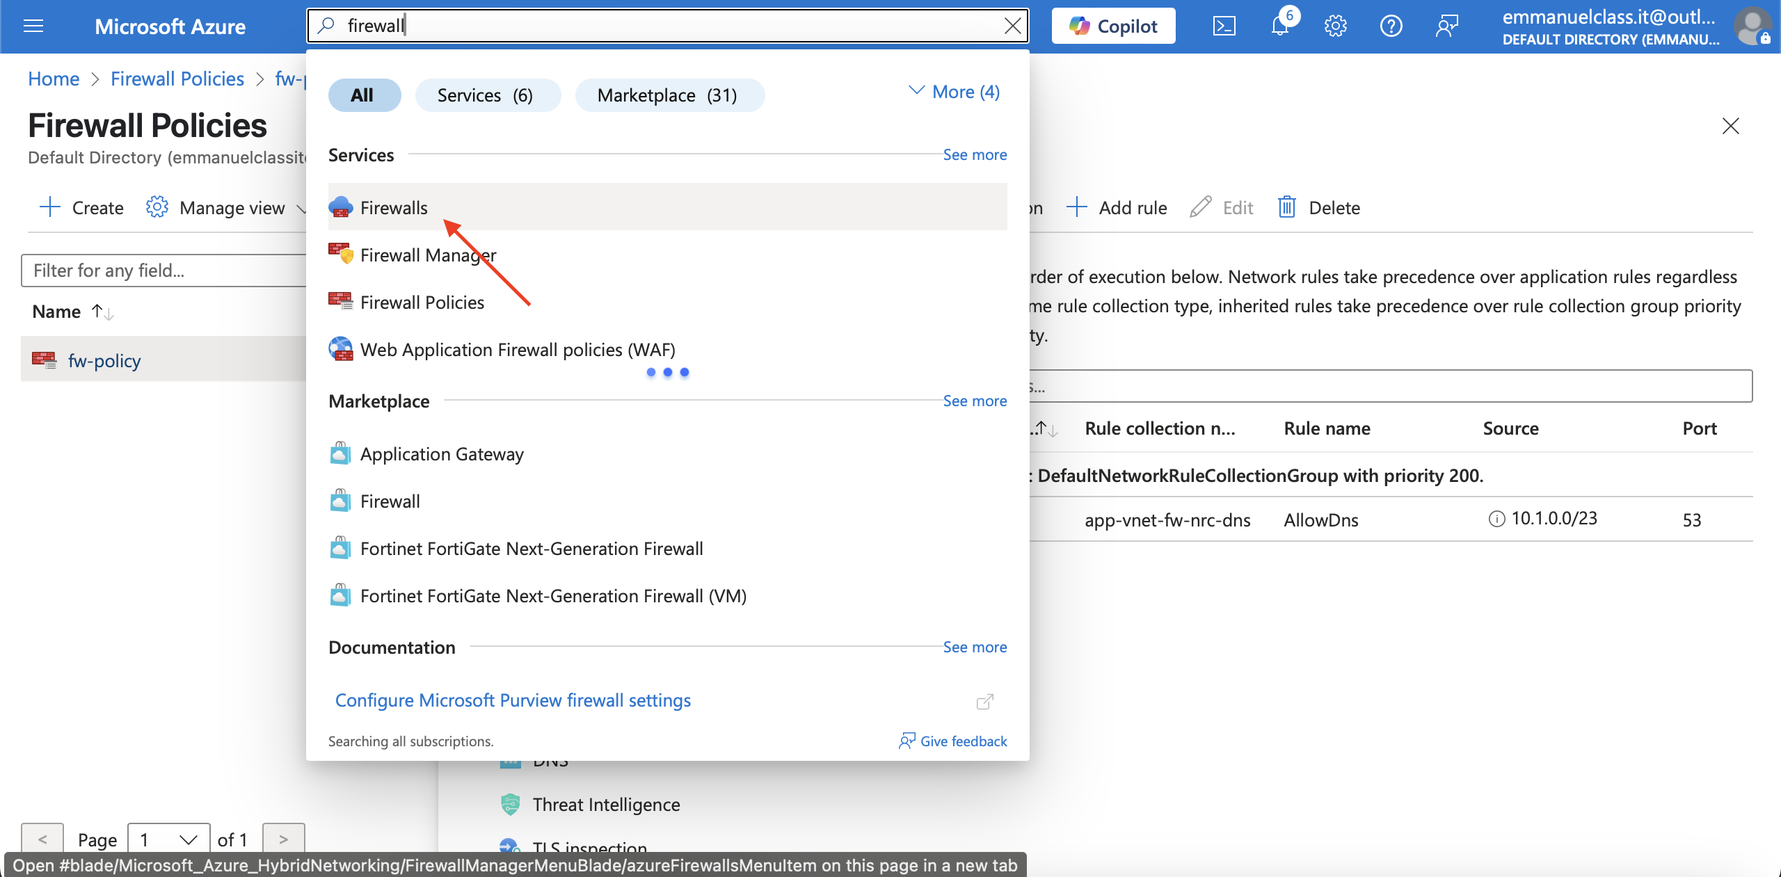Click the Firewall Policies service icon
Viewport: 1781px width, 877px height.
pos(341,302)
